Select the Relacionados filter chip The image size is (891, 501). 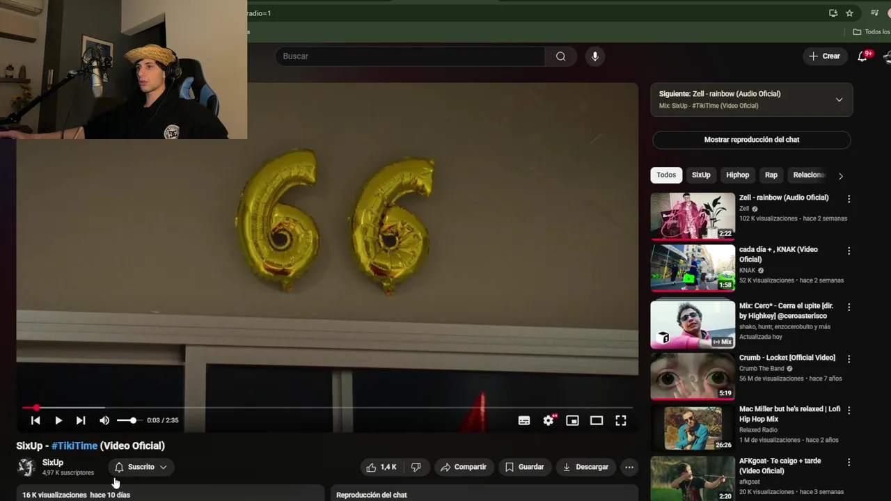(x=809, y=175)
